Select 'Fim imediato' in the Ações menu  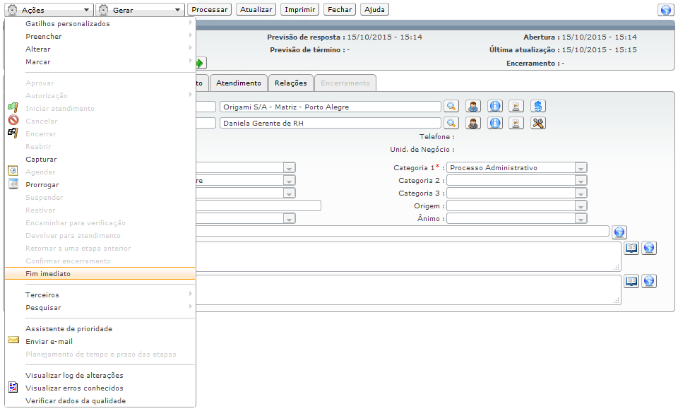(48, 274)
